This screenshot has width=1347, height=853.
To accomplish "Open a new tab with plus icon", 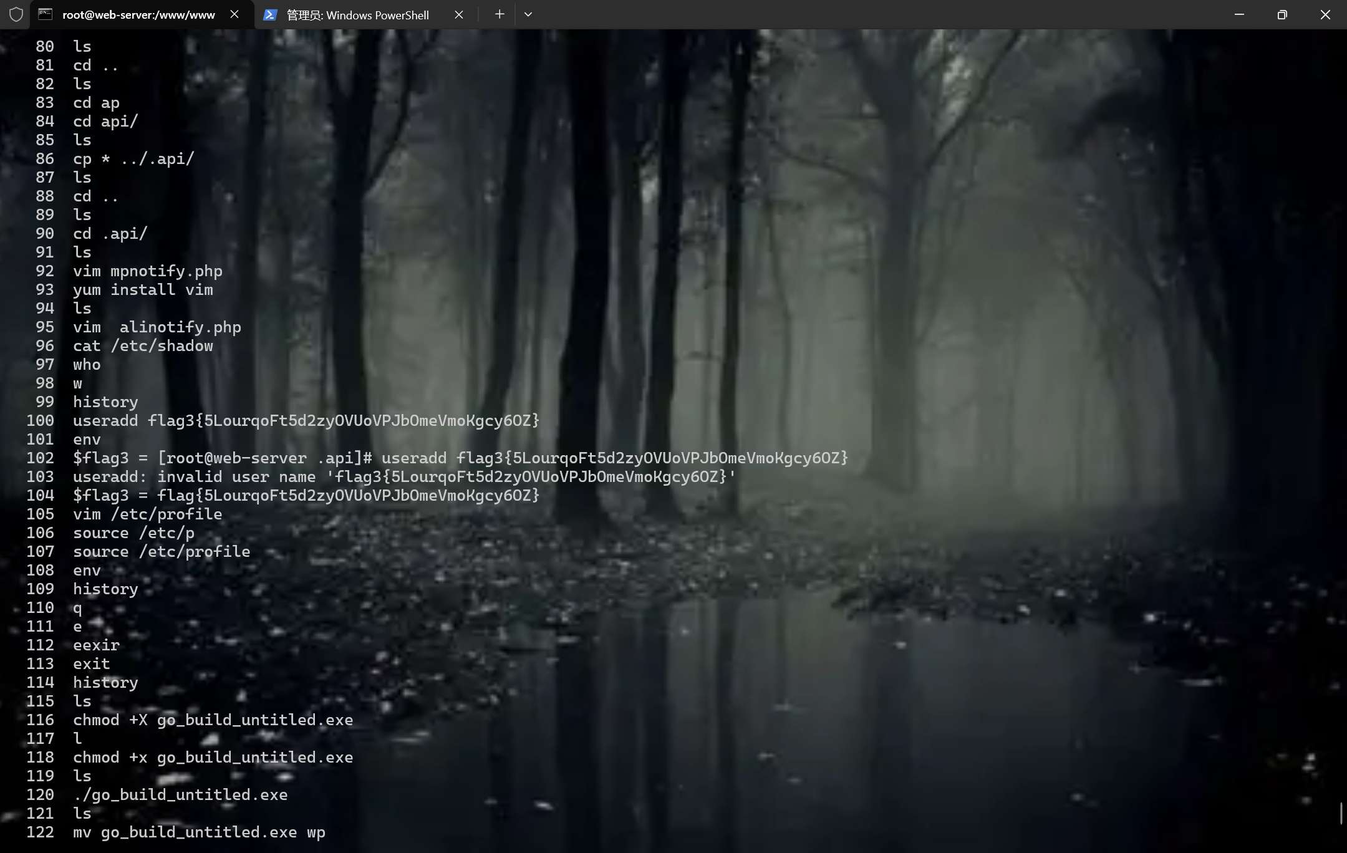I will [500, 14].
